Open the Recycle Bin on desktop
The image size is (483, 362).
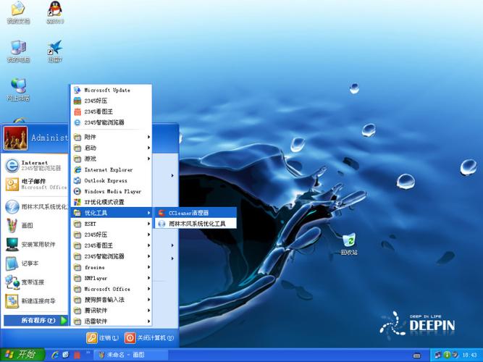point(349,244)
